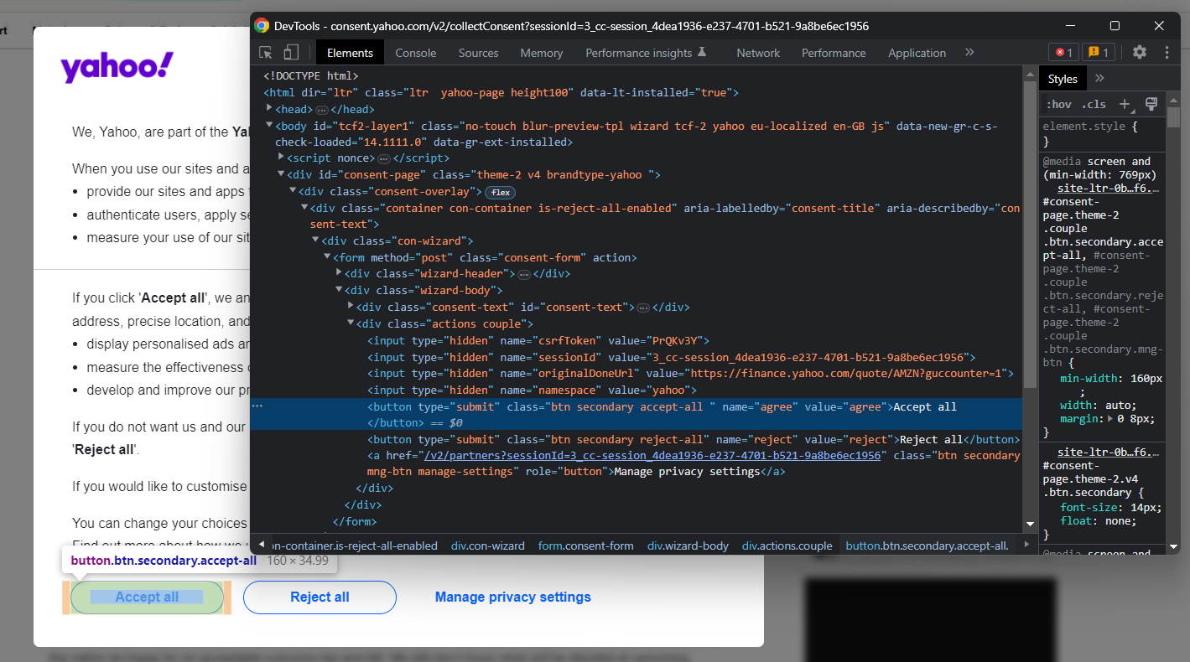Toggle the flex badge on consent-overlay
Screen dimensions: 1190x662
click(500, 192)
